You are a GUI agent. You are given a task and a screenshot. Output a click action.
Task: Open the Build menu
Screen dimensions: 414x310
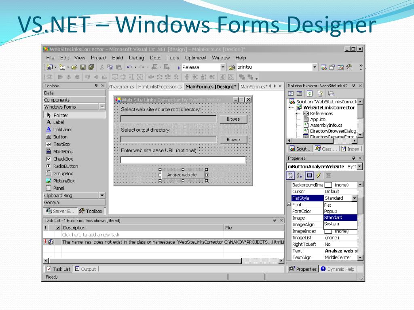(x=118, y=58)
